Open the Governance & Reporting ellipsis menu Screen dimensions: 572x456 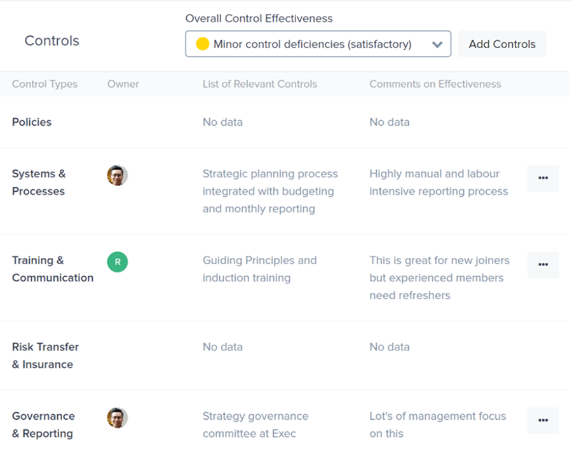coord(543,420)
